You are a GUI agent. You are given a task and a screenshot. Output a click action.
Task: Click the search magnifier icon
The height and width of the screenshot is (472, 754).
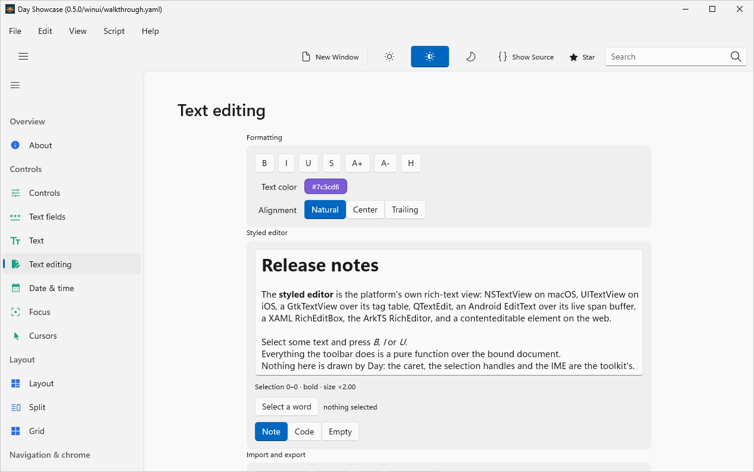click(736, 57)
